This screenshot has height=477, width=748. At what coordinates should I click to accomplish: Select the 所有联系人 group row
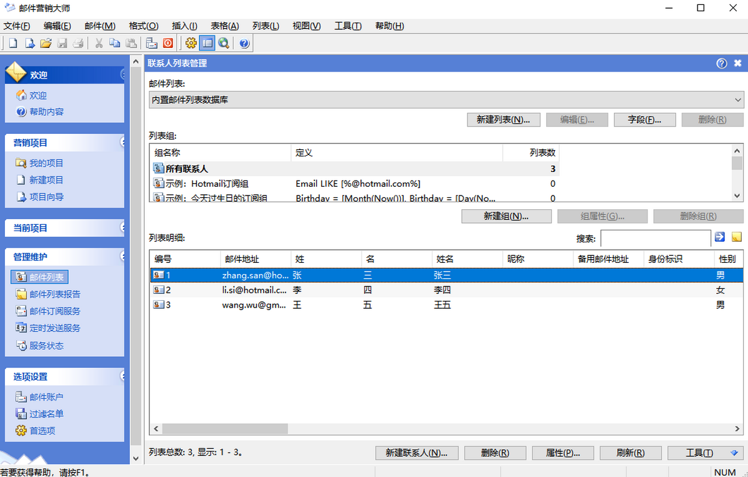click(x=354, y=169)
